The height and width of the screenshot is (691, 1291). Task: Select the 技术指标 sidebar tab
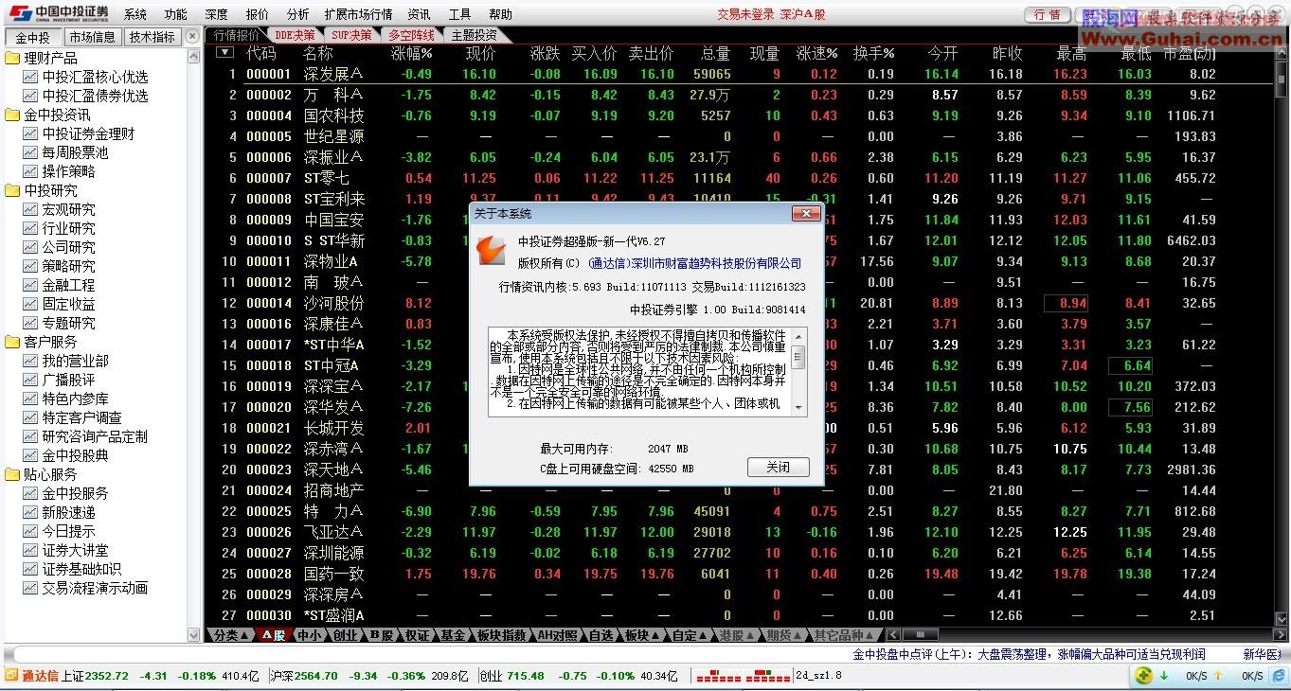pos(152,37)
